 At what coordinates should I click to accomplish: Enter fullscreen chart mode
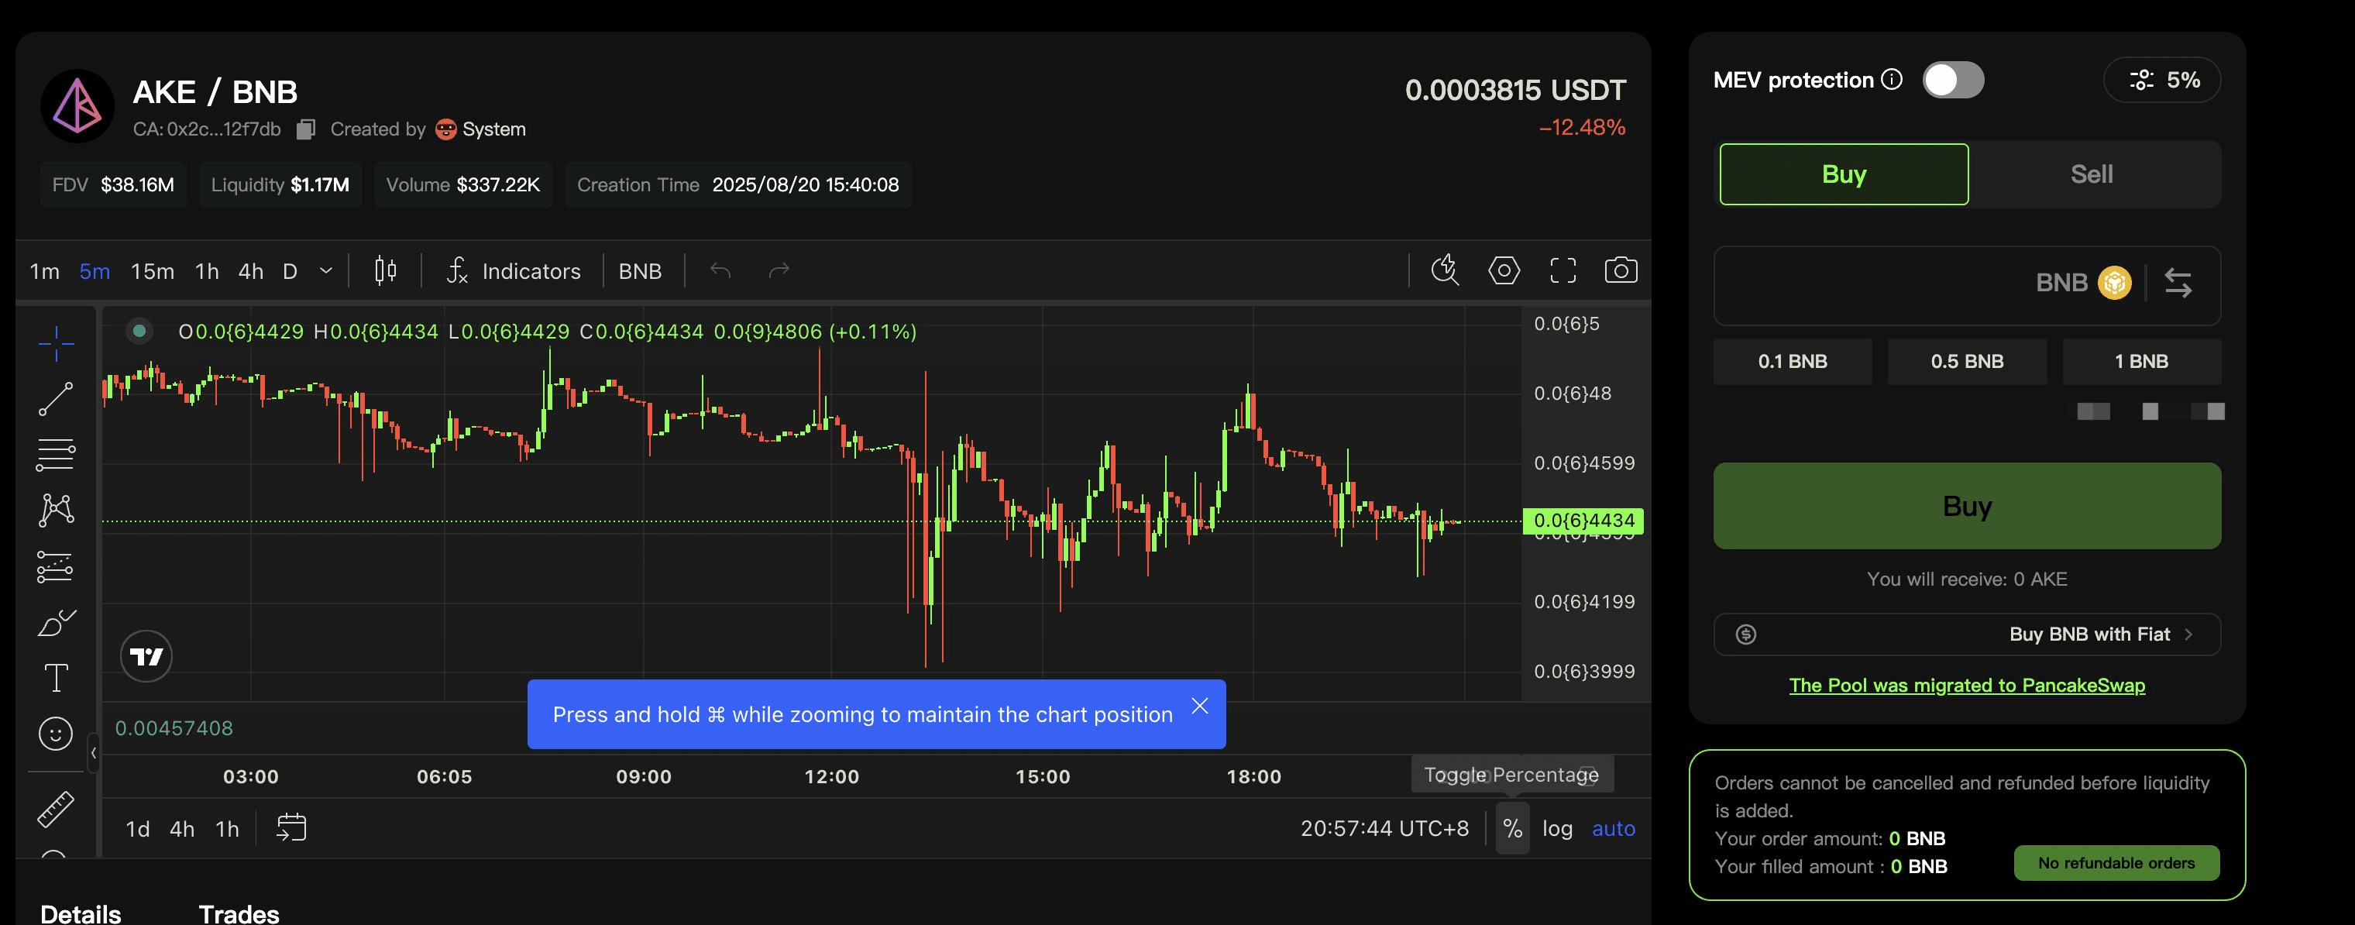click(1563, 270)
